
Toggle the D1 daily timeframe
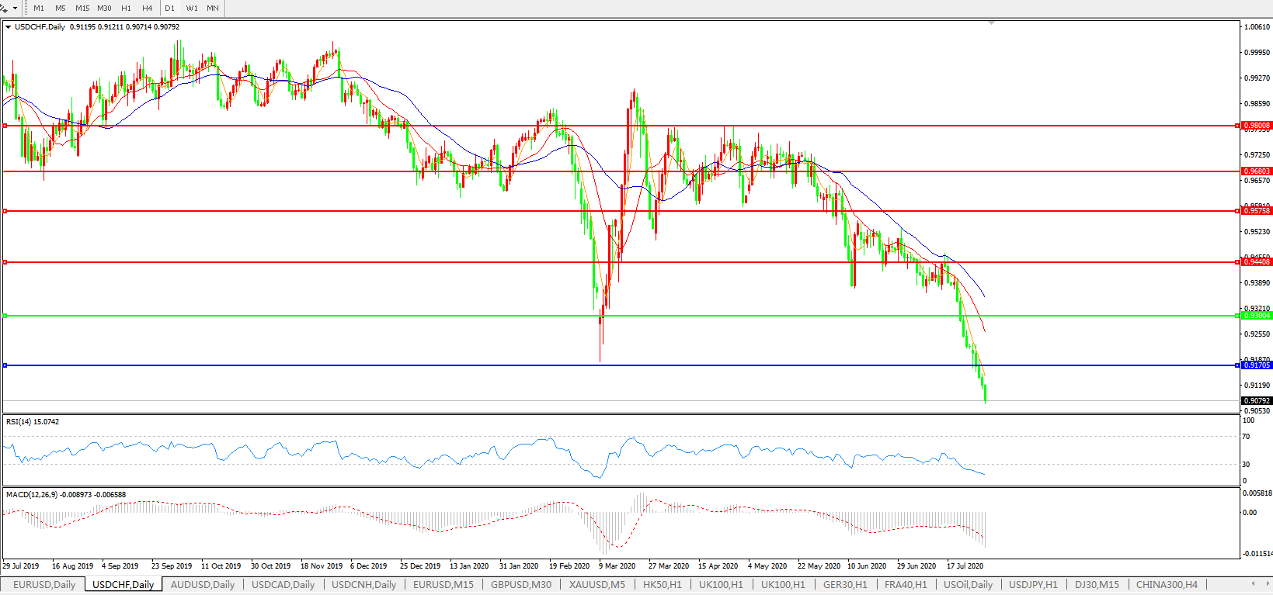click(x=169, y=8)
